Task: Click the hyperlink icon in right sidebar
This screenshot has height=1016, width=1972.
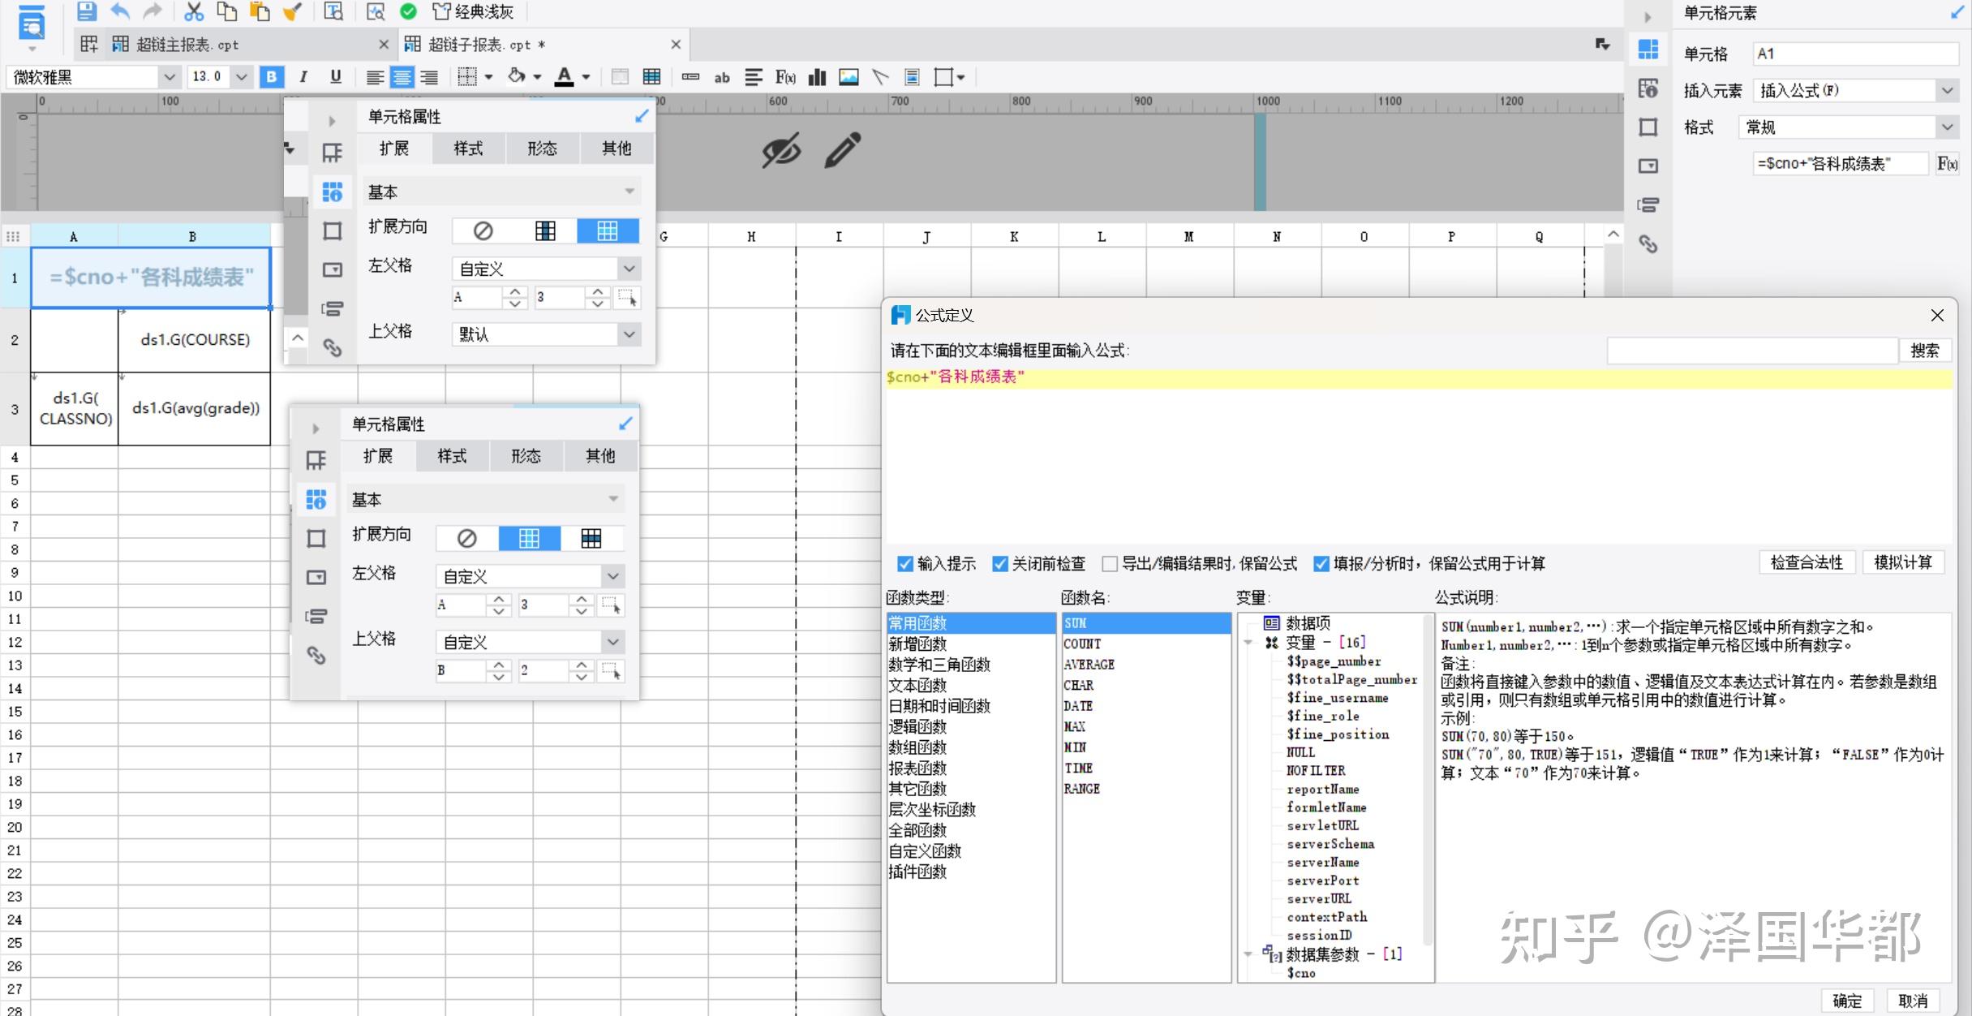Action: click(1648, 243)
